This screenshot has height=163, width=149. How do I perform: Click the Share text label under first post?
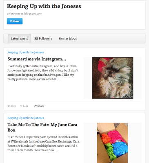(x=41, y=106)
